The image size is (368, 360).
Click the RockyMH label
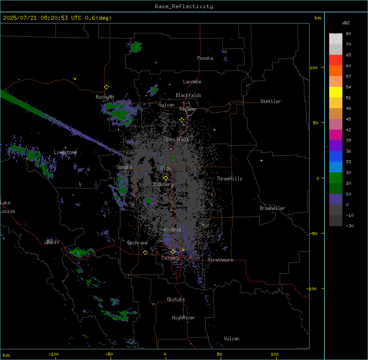click(x=105, y=97)
